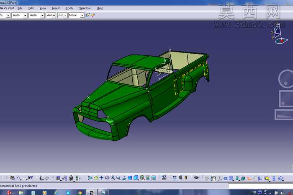293x195 pixels.
Task: Open the Isometric View cube icon
Action: pyautogui.click(x=136, y=178)
